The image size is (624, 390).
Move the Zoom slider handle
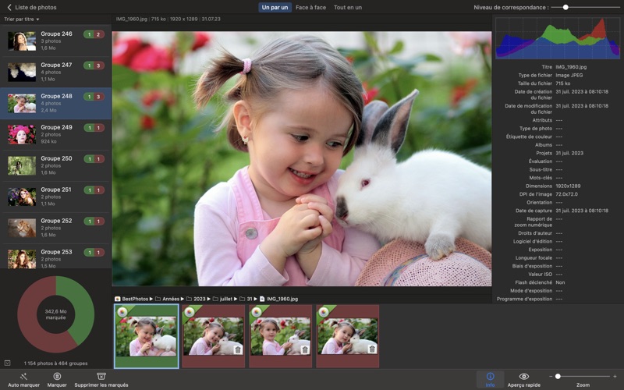(x=558, y=376)
